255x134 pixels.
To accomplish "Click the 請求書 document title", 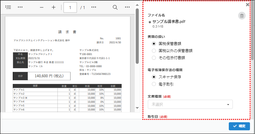I will [67, 32].
